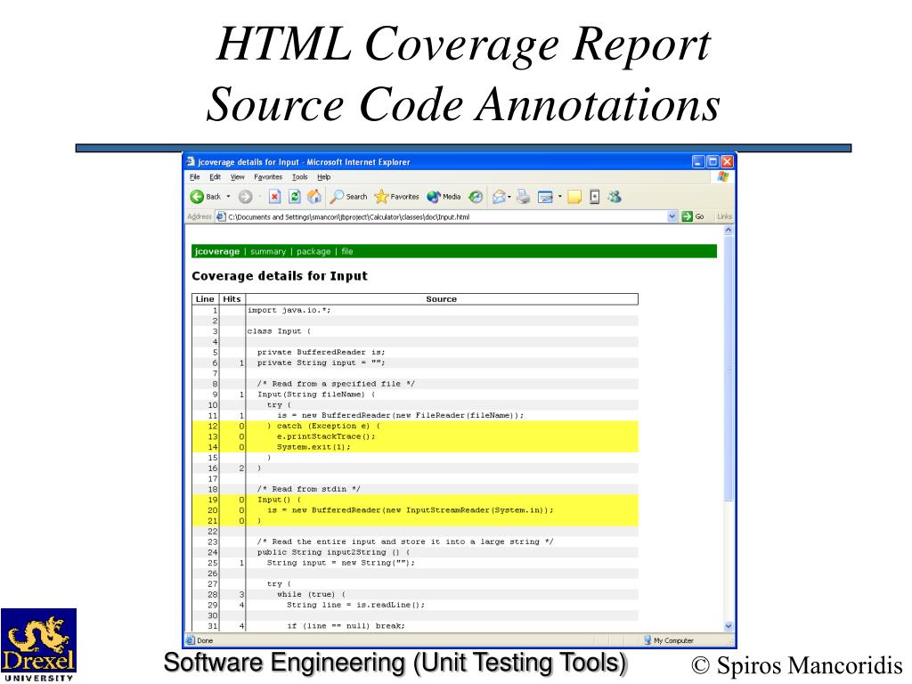Image resolution: width=912 pixels, height=684 pixels.
Task: Open the Tools menu
Action: 299,177
